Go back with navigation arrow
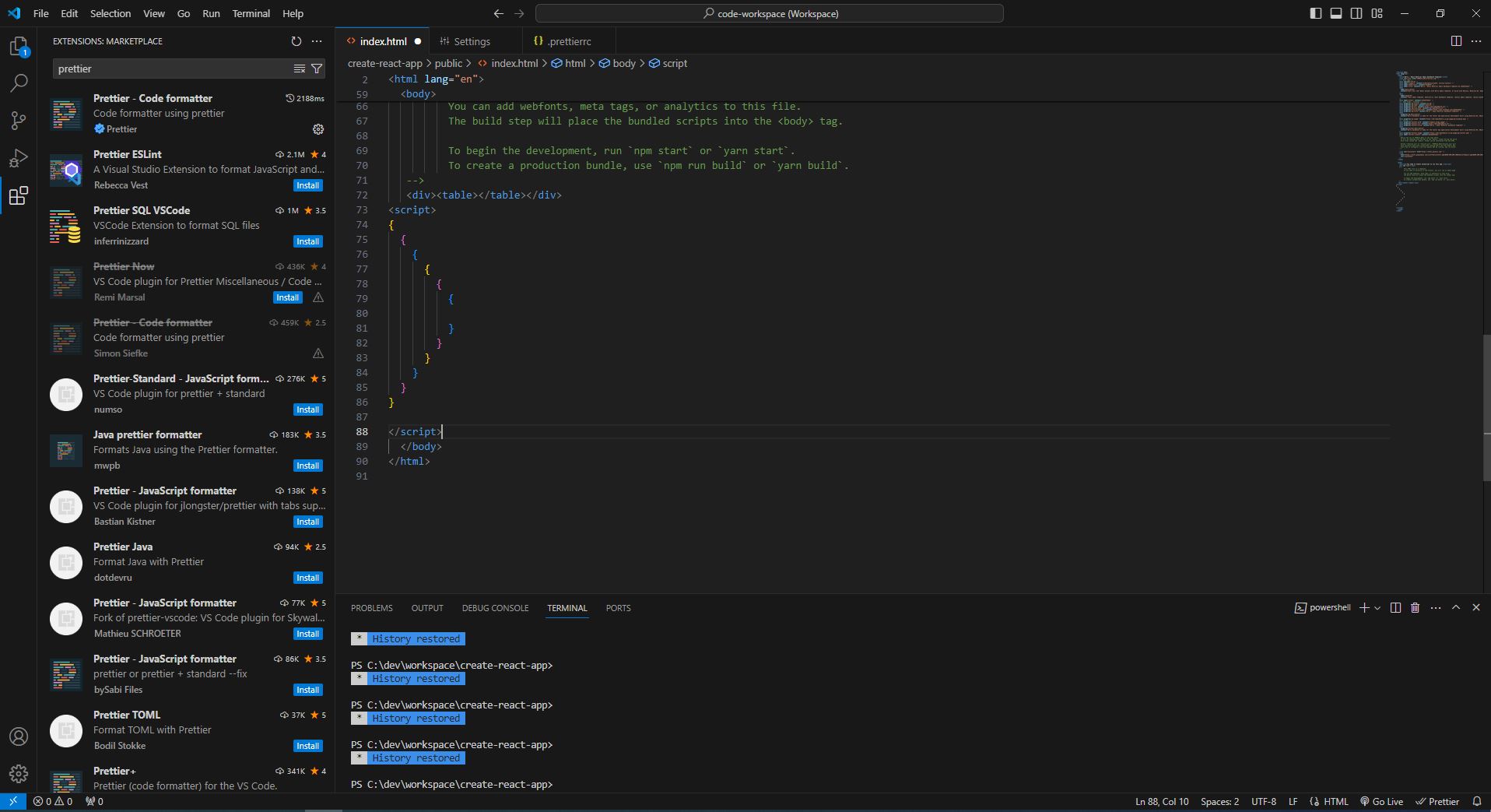This screenshot has width=1491, height=812. [499, 13]
